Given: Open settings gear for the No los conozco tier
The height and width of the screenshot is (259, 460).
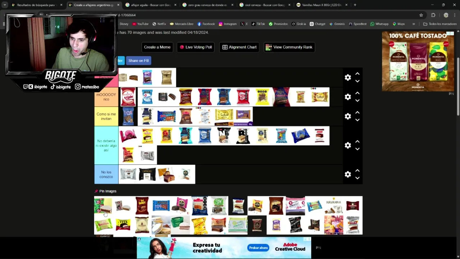Looking at the screenshot, I should pos(348,174).
